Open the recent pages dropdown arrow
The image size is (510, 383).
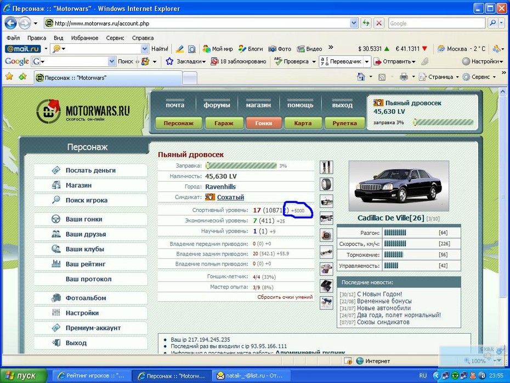[x=36, y=23]
